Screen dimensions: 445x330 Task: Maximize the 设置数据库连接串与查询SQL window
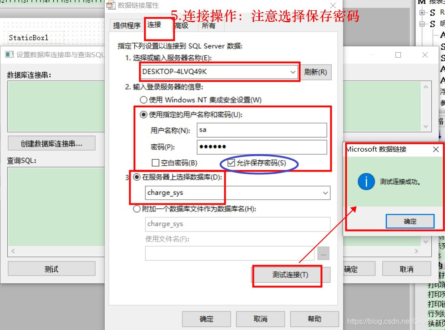tap(398, 55)
